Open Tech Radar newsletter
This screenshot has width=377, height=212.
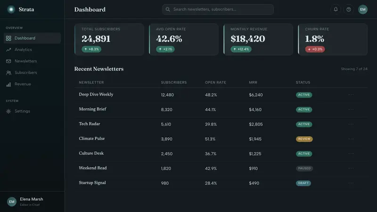tap(90, 124)
